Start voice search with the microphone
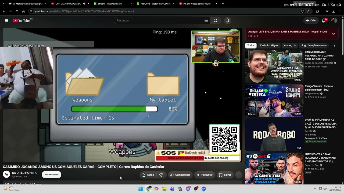The image size is (344, 193). click(x=228, y=21)
